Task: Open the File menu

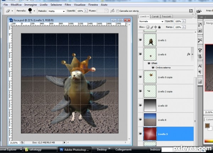Action: (x=6, y=5)
